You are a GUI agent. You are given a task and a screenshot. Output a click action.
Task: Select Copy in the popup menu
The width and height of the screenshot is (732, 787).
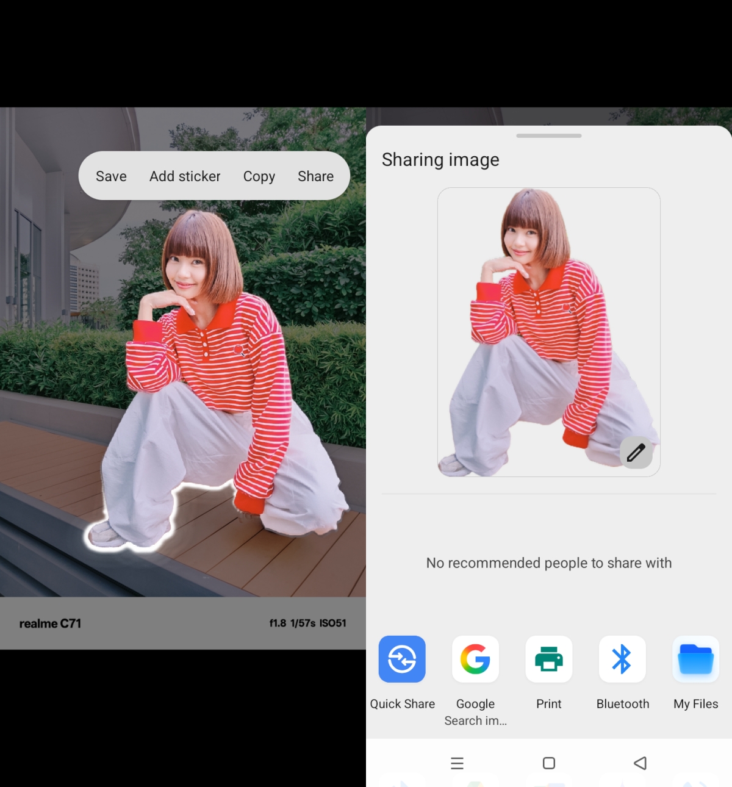click(x=259, y=176)
